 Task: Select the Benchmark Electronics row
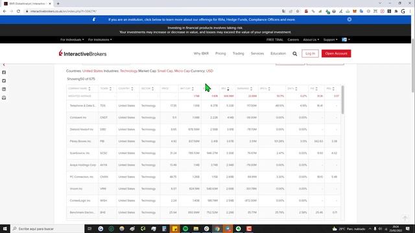click(x=204, y=213)
